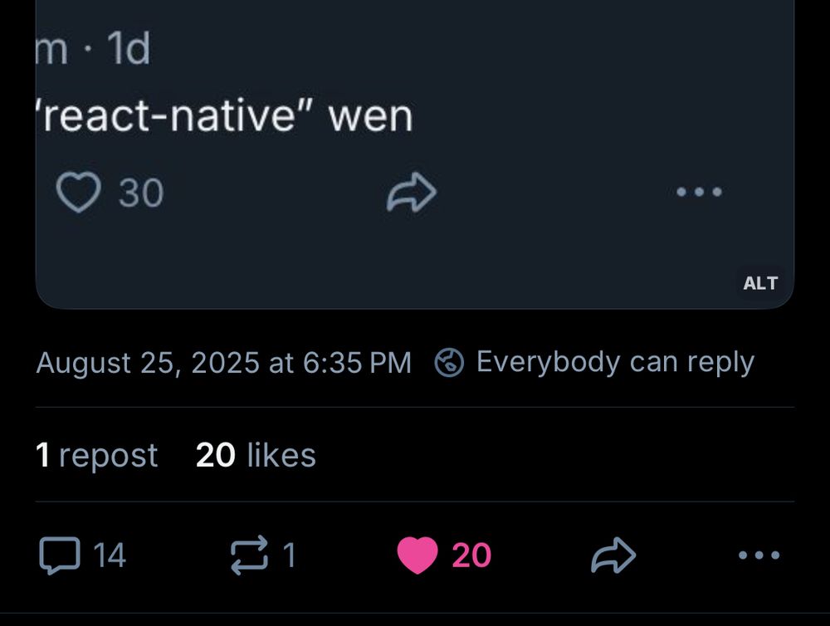This screenshot has width=830, height=626.
Task: Click the globe icon next to reply settings
Action: click(x=448, y=362)
